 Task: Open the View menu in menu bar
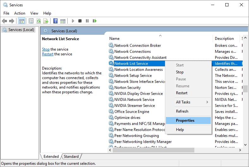pos(34,13)
